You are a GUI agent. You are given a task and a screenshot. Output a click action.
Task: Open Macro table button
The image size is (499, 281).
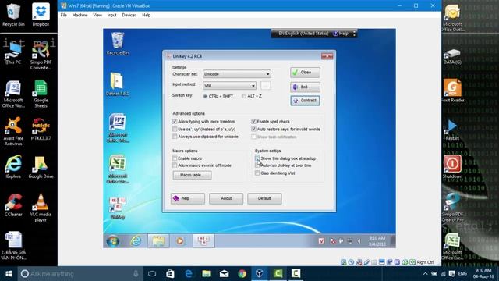click(x=192, y=175)
